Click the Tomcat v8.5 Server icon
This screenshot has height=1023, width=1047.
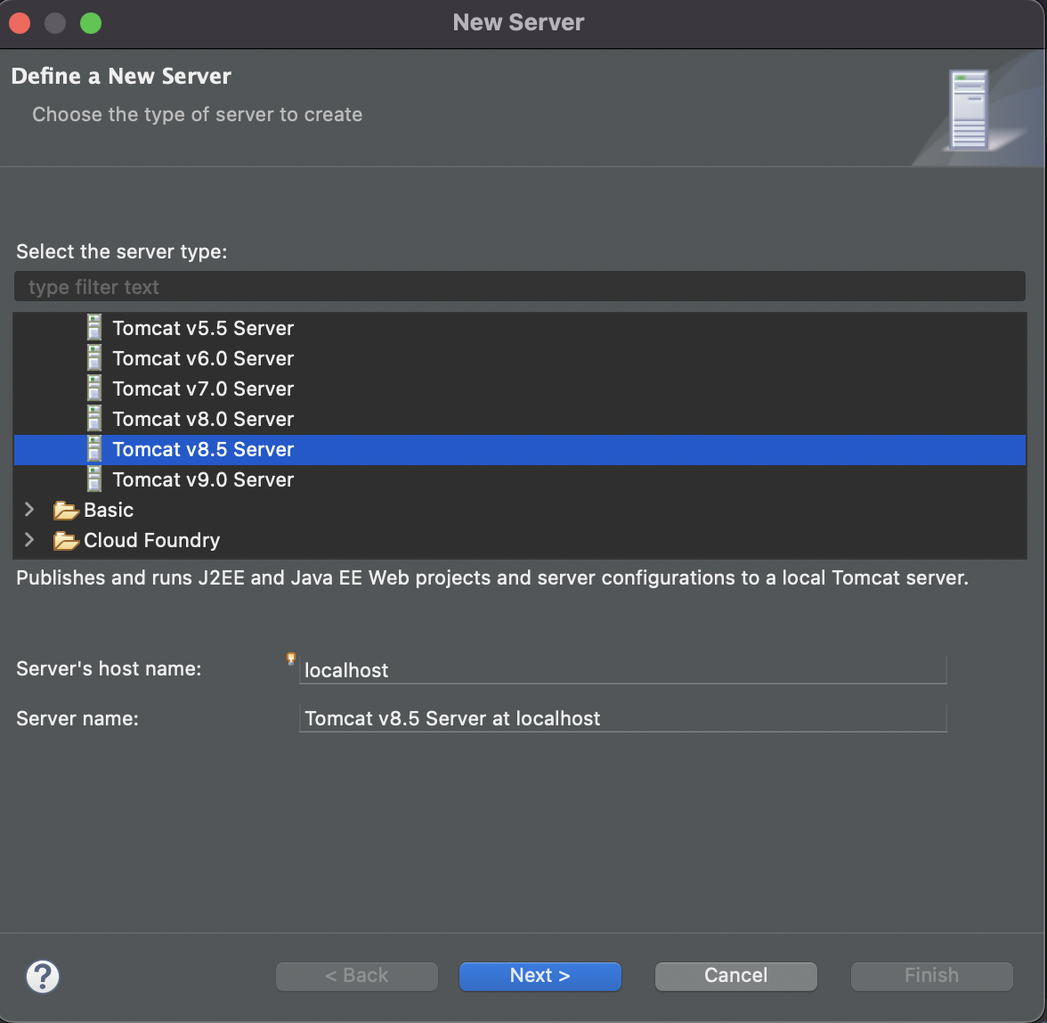click(94, 449)
